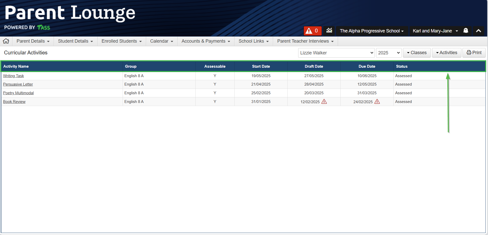
Task: Click warning icon beside due date 24/02/2025
Action: coord(377,102)
